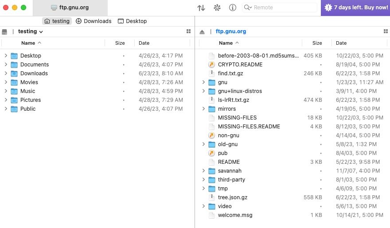The height and width of the screenshot is (228, 390).
Task: Go to Desktop favorite
Action: coord(133,21)
